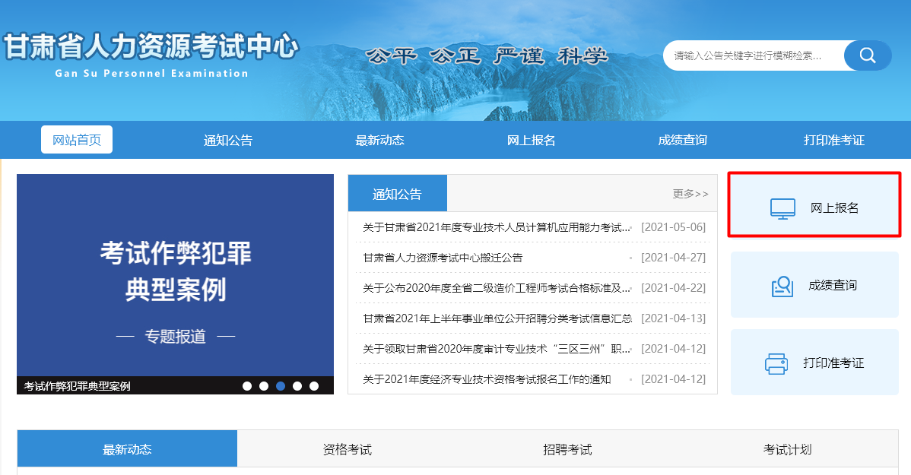Click the magnifying glass search button
This screenshot has height=475, width=911.
click(868, 55)
